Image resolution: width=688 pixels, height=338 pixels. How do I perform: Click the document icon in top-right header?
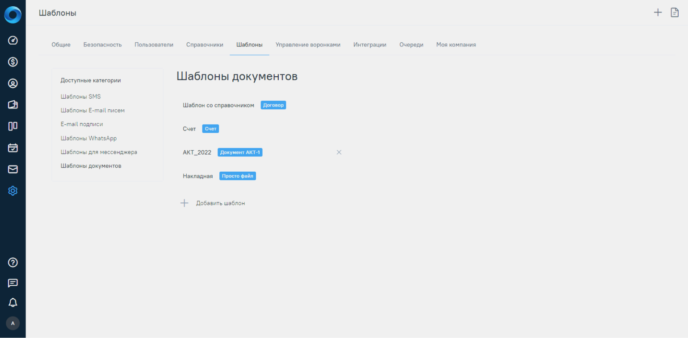pos(675,12)
